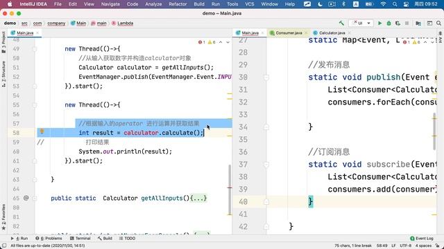444x249 pixels.
Task: Open the Navigate menu
Action: pos(110,4)
